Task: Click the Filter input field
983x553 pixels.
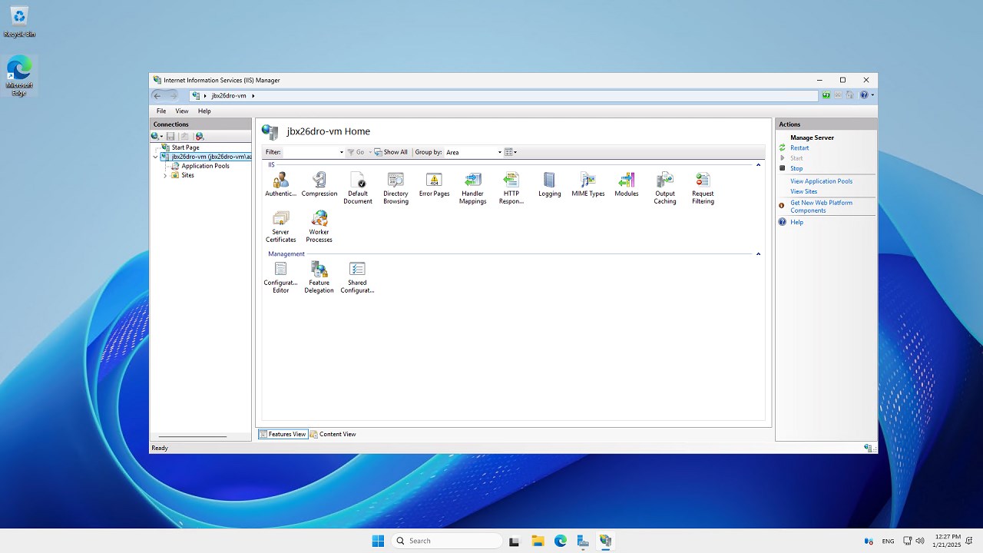Action: tap(311, 152)
